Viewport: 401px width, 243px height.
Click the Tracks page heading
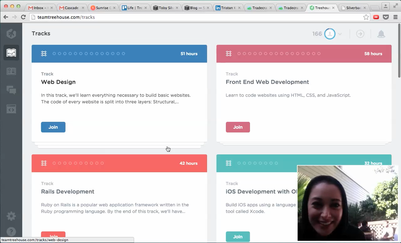(x=41, y=34)
